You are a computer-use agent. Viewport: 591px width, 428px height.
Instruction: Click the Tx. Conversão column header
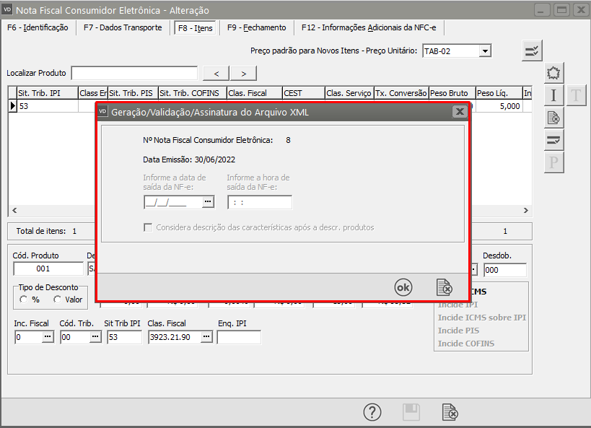[401, 93]
